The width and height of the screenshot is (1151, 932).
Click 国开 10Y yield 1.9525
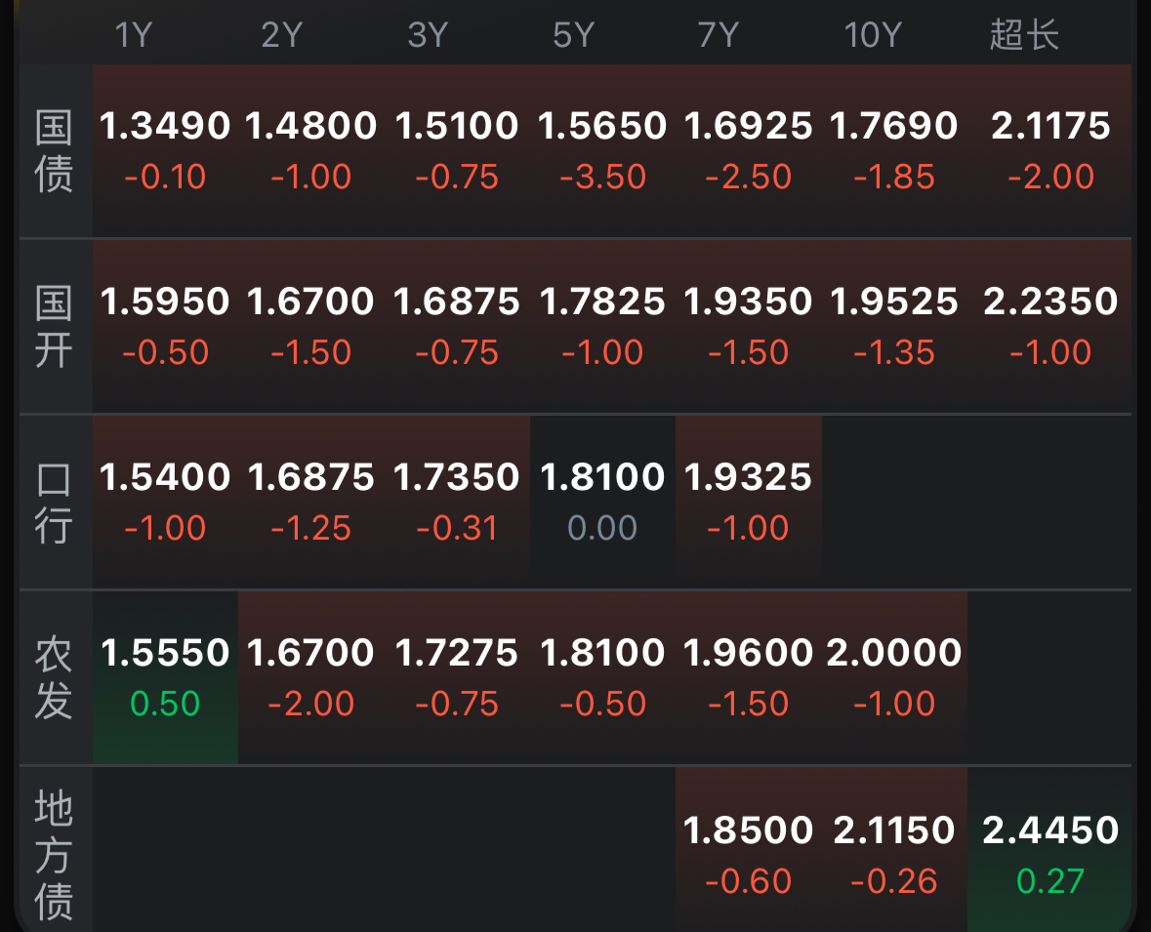coord(894,325)
